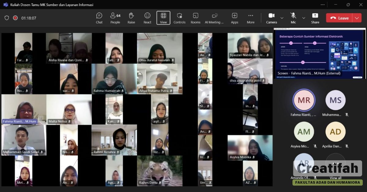Expand the Camera options dropdown arrow
Screen dimensions: 367x192
(x=282, y=18)
